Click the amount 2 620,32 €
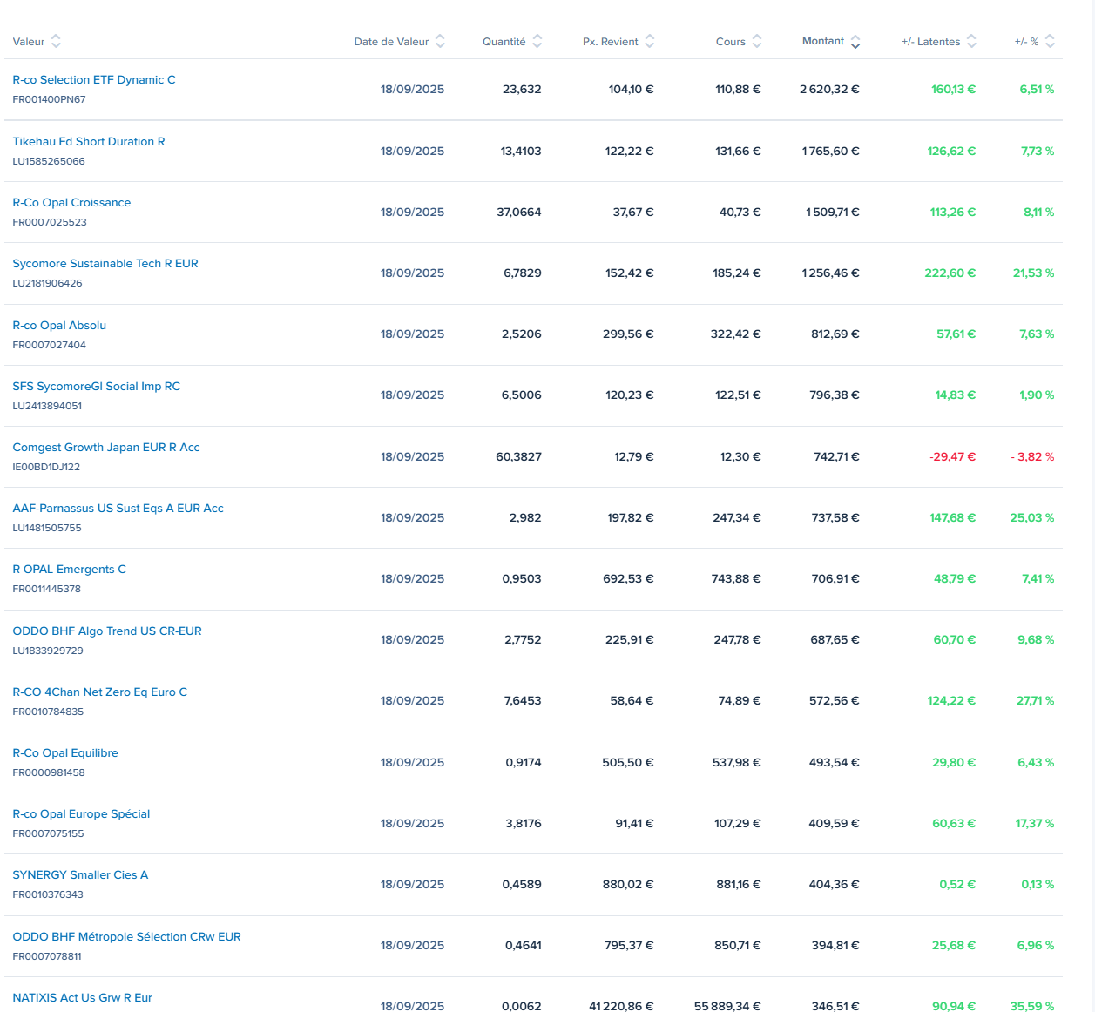 pos(829,89)
